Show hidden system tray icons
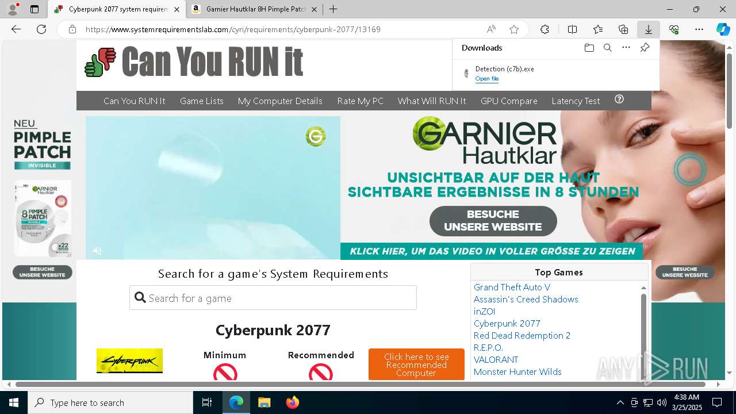The image size is (736, 414). tap(620, 402)
